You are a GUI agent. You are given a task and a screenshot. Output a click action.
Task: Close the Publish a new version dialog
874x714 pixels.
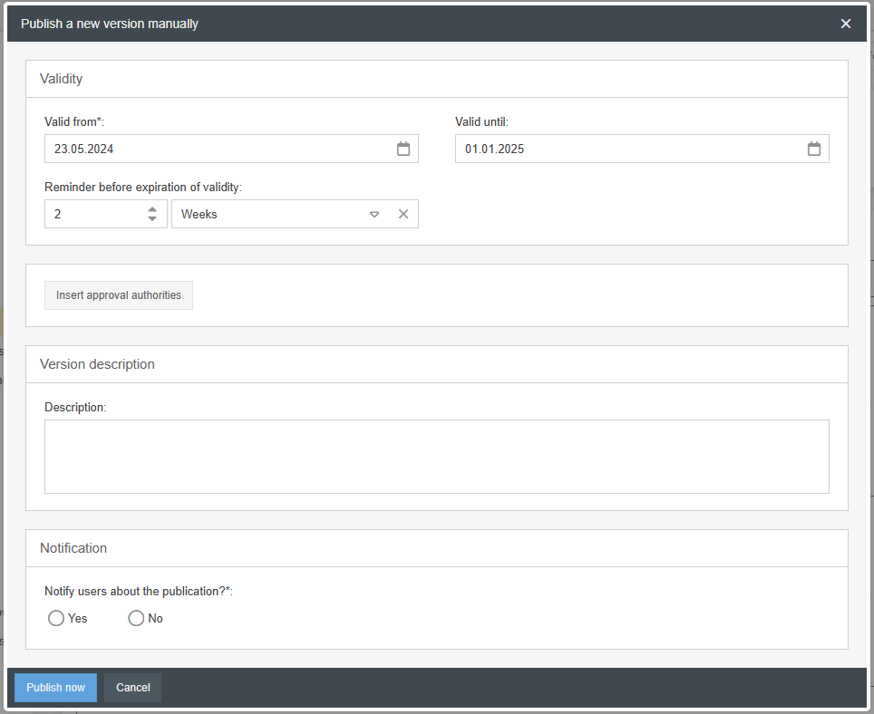coord(846,24)
